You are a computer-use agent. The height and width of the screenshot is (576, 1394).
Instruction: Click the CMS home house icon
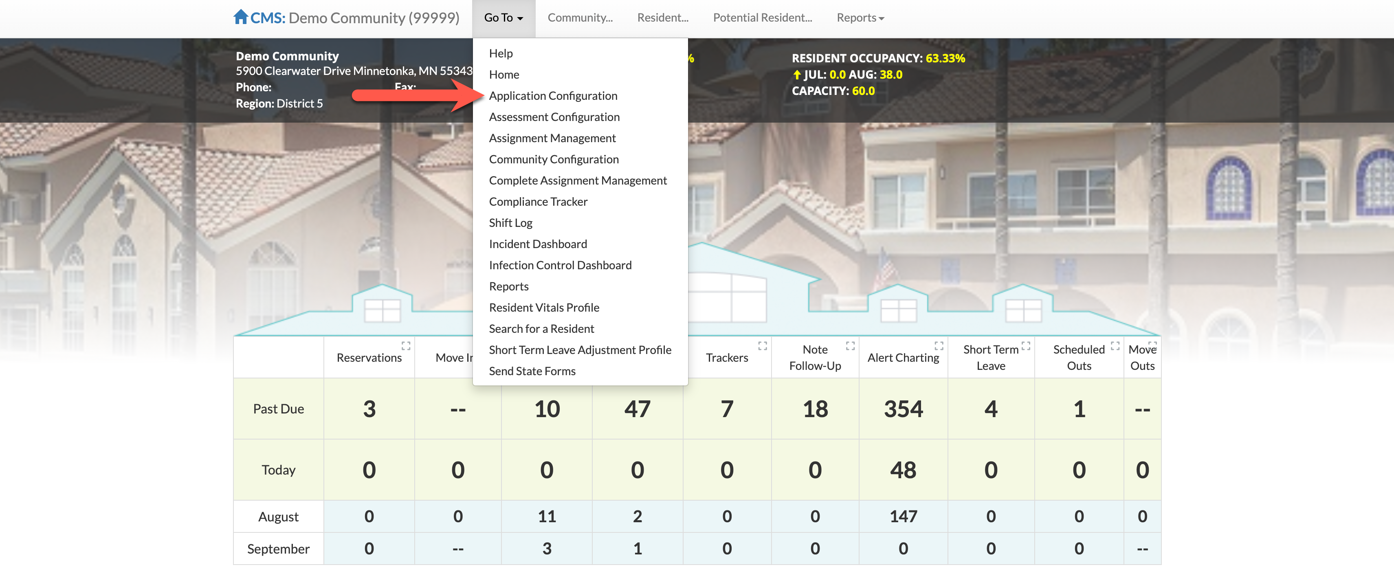(240, 17)
